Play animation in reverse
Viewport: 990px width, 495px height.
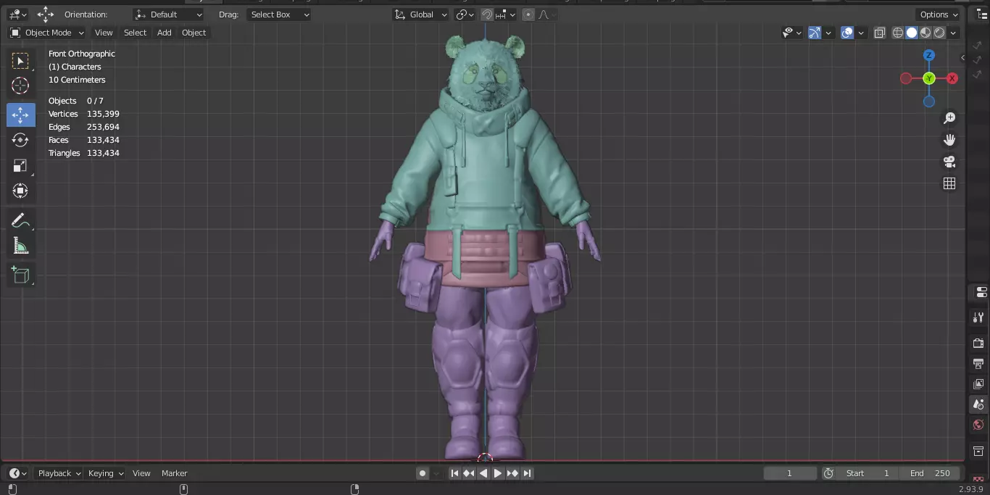pyautogui.click(x=483, y=473)
